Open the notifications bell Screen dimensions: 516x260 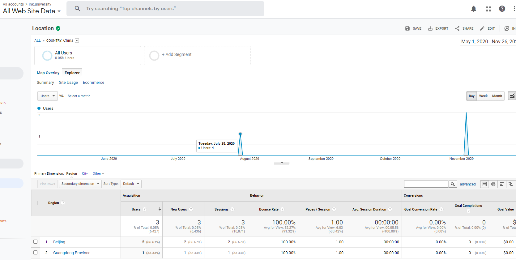point(473,9)
